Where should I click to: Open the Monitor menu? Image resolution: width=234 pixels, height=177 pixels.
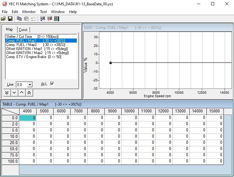tap(29, 12)
